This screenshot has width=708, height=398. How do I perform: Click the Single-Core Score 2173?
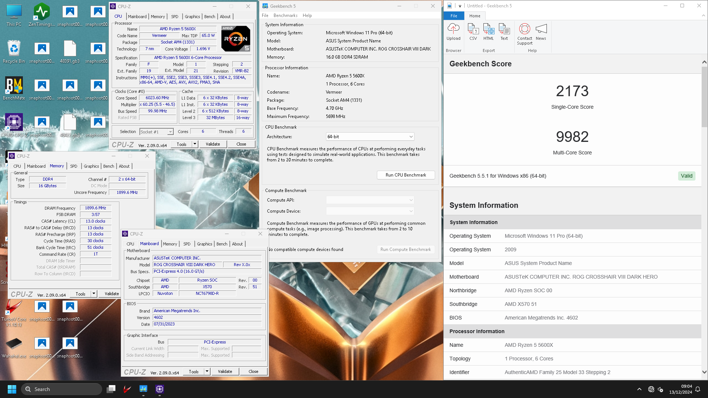(572, 91)
